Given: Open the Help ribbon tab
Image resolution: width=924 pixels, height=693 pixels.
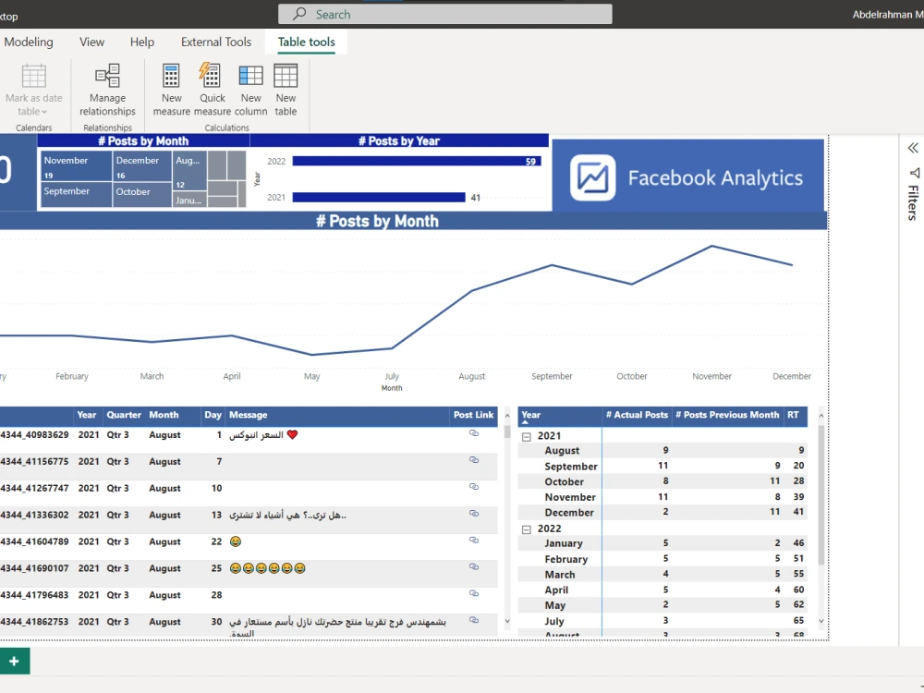Looking at the screenshot, I should coord(141,42).
